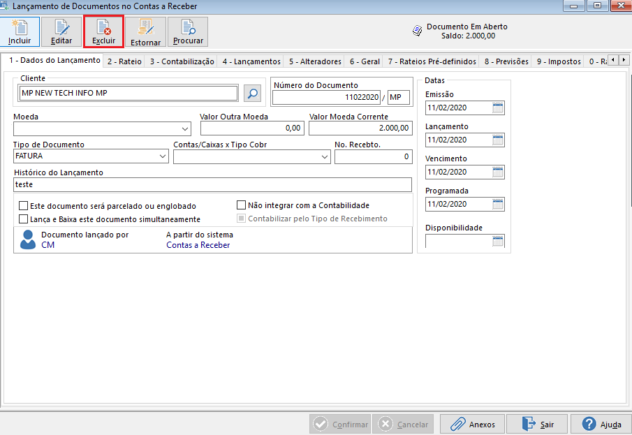Open the Programada calendar picker

pos(498,204)
